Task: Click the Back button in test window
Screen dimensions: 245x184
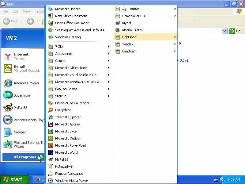Action: coord(11,21)
